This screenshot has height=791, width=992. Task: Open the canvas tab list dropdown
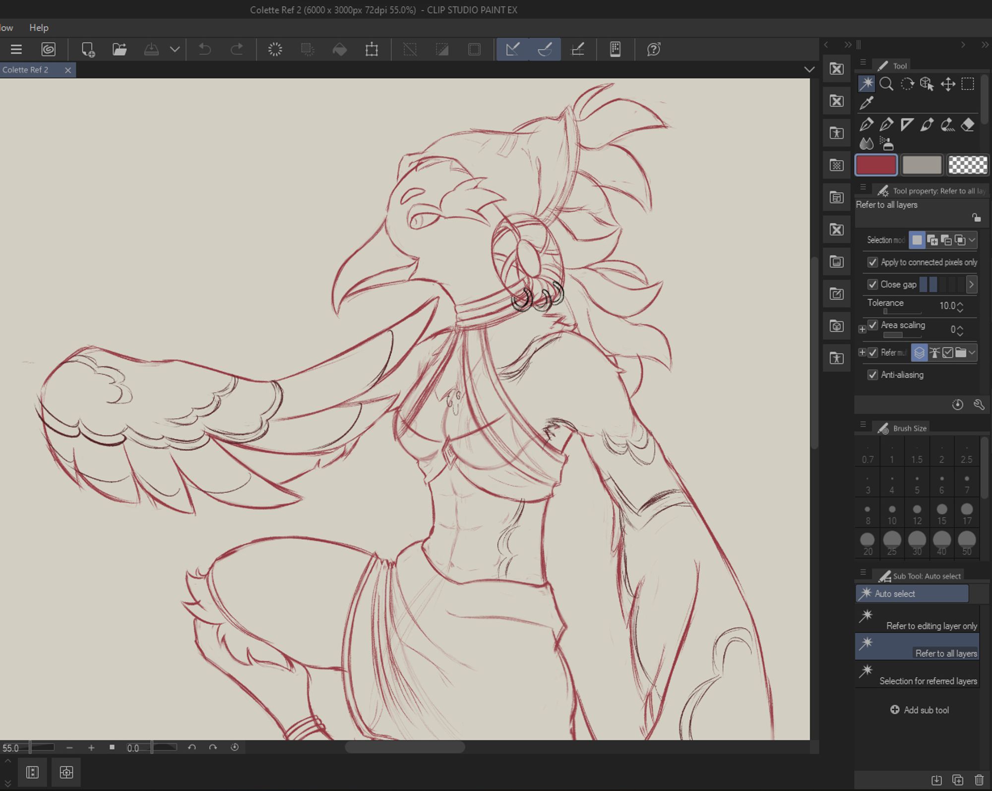click(x=809, y=69)
